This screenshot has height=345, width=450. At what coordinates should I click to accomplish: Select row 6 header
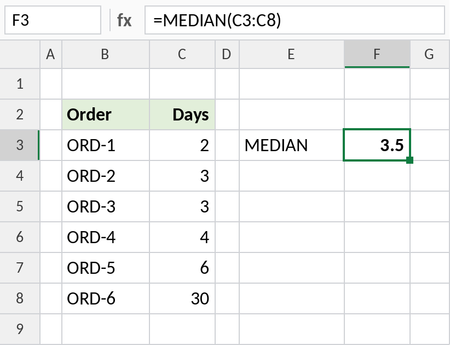coord(20,237)
